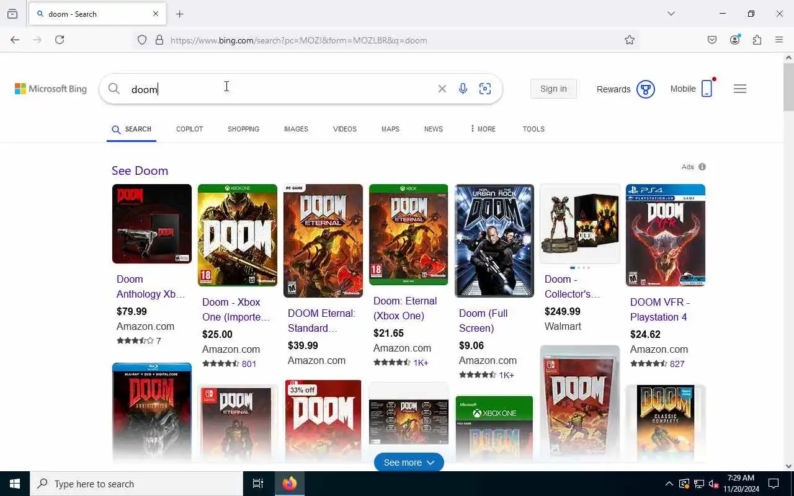Click the Firefox back arrow
794x496 pixels.
(x=15, y=40)
